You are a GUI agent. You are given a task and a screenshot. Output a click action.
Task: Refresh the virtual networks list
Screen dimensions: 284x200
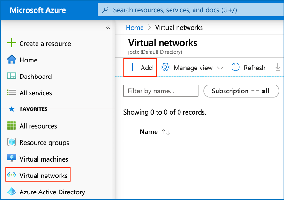coord(248,68)
